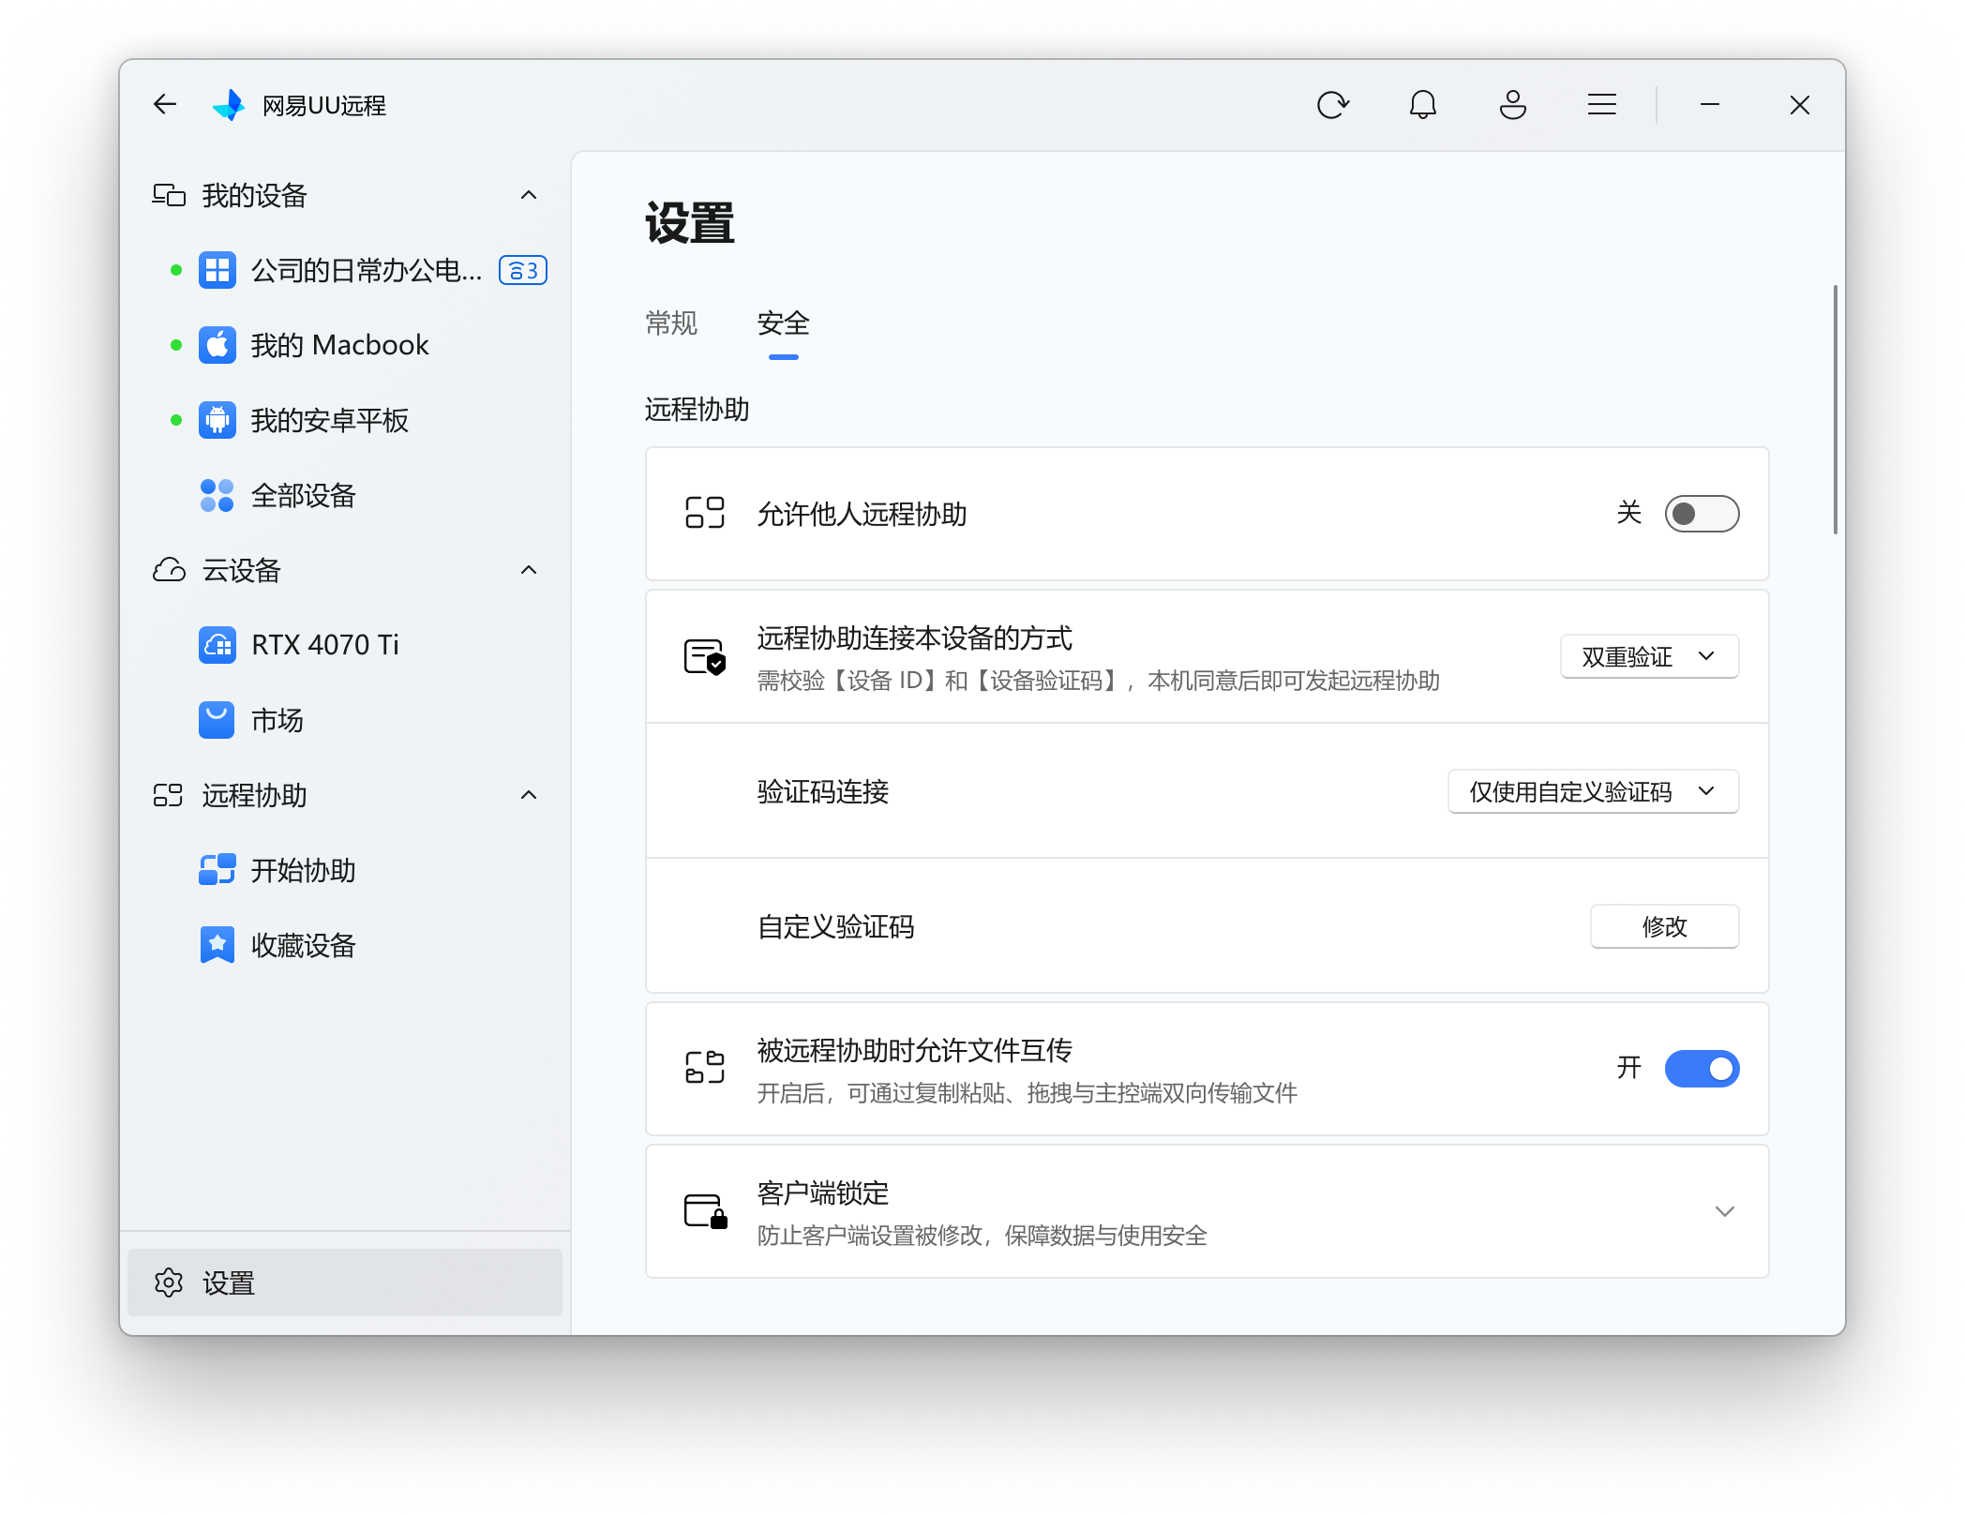1965x1515 pixels.
Task: Click the 全部设备 four-dot icon
Action: click(217, 495)
